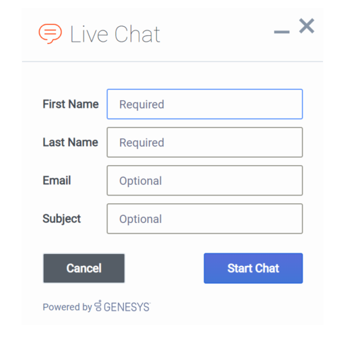Screen dimensions: 345x338
Task: Click the Subject label text
Action: [x=62, y=219]
